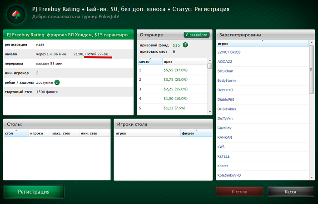The image size is (318, 204).
Task: Sort registered players by игрок header
Action: coord(263,44)
